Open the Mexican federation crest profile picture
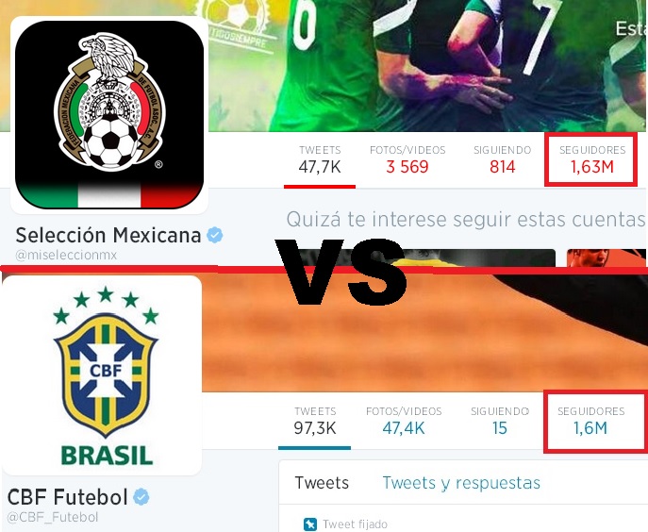Screen dimensions: 648x532 (109, 115)
